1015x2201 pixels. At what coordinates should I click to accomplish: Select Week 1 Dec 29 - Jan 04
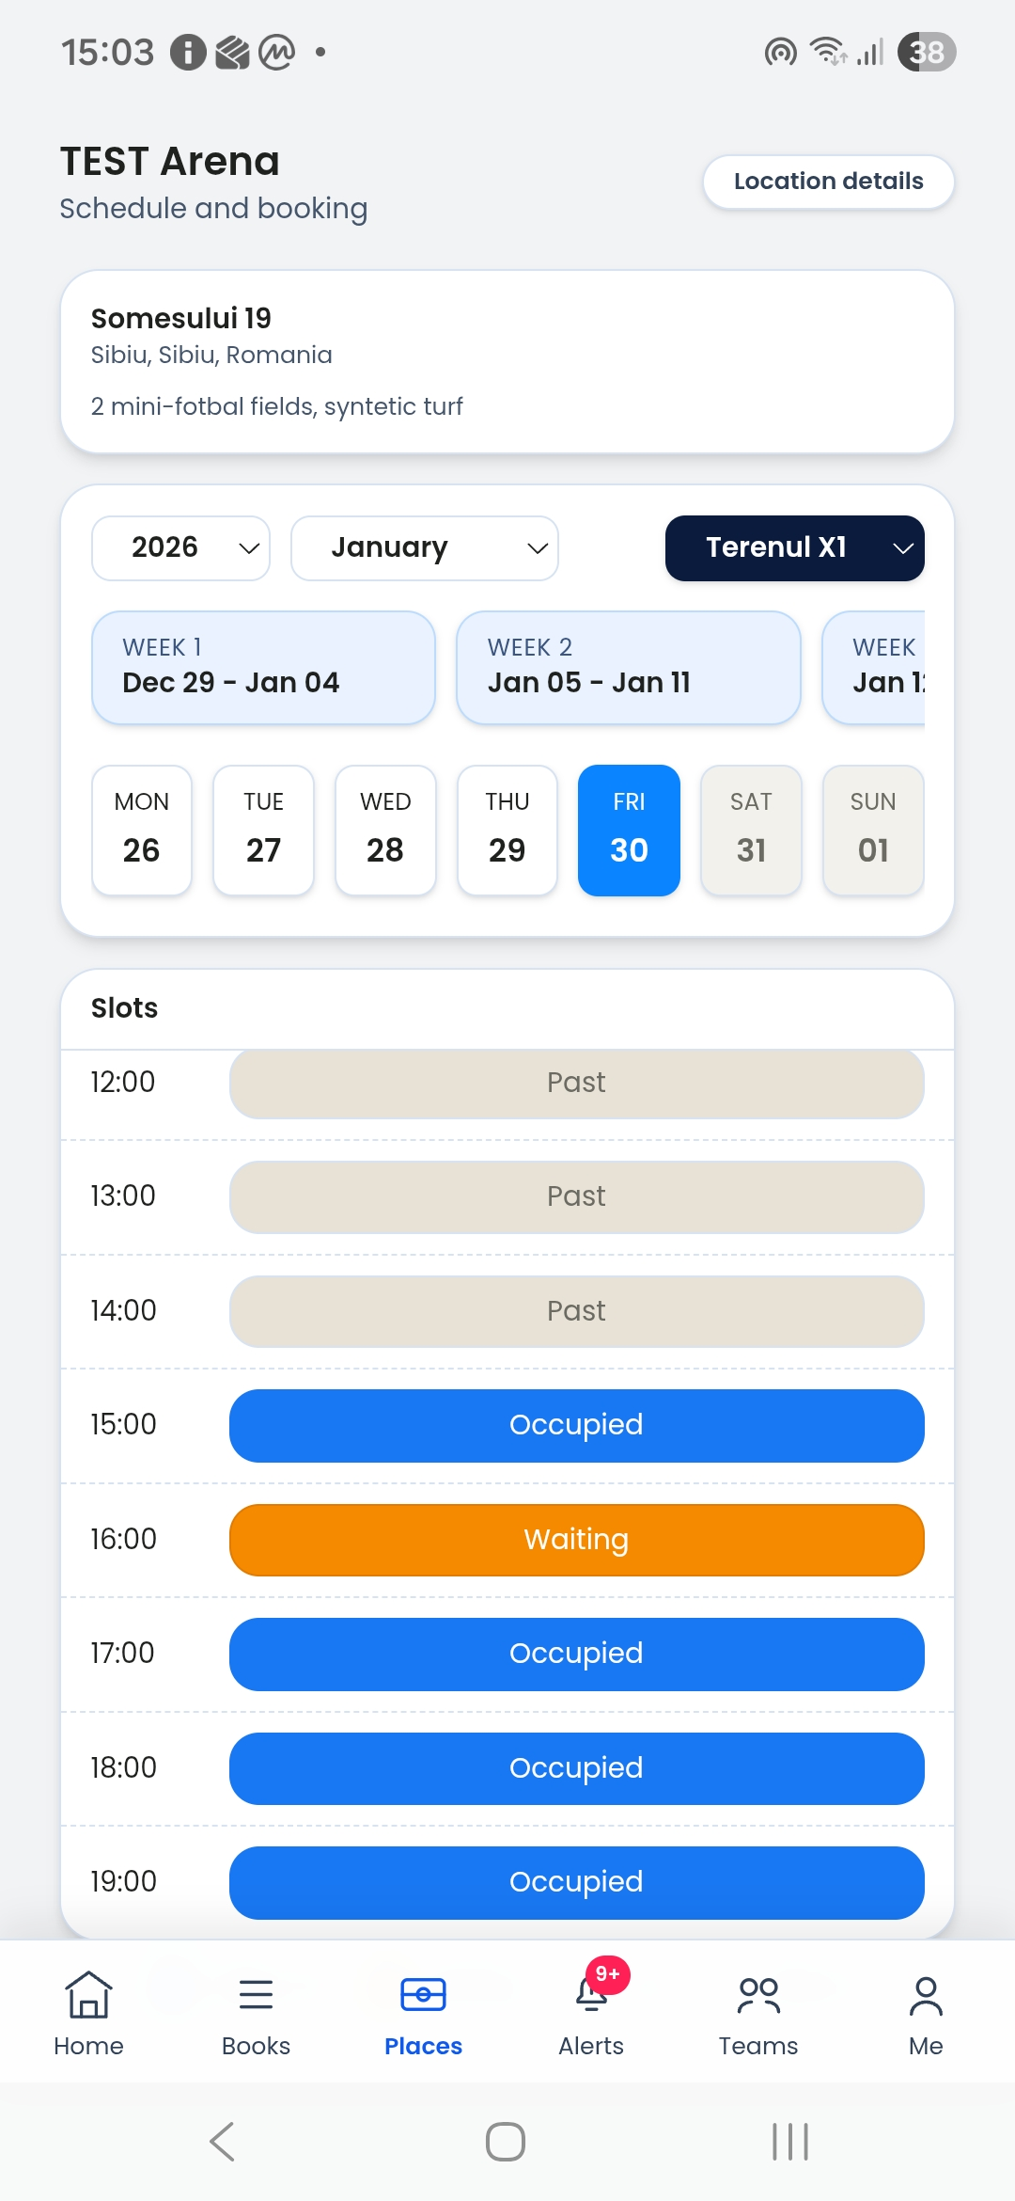coord(263,667)
